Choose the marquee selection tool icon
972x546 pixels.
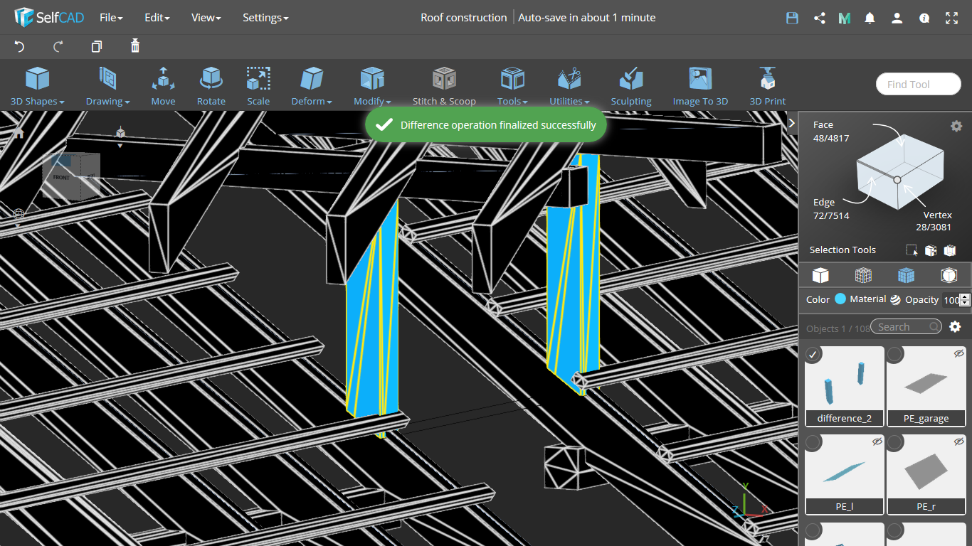tap(912, 250)
